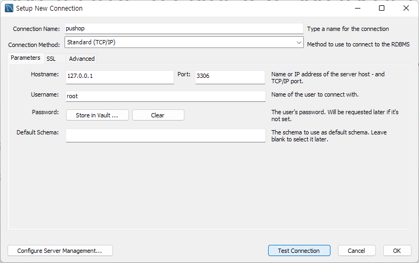The width and height of the screenshot is (419, 263).
Task: Close the Setup New Connection dialog
Action: [406, 9]
